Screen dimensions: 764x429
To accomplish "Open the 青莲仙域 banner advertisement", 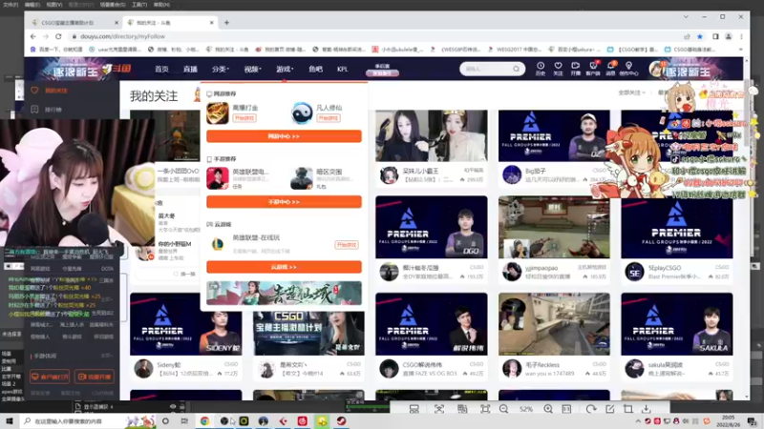I will click(x=284, y=294).
